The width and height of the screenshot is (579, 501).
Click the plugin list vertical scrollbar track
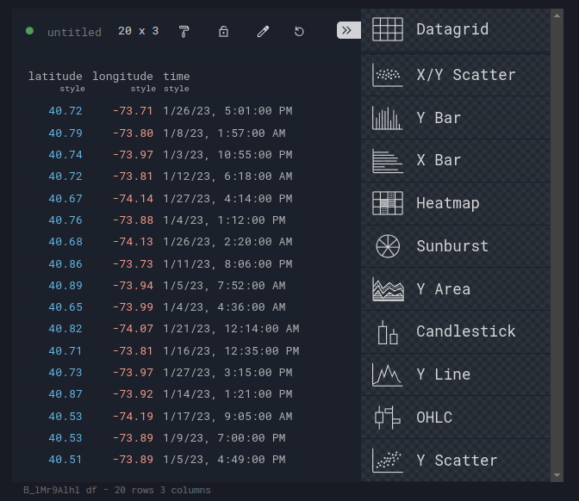(x=557, y=245)
